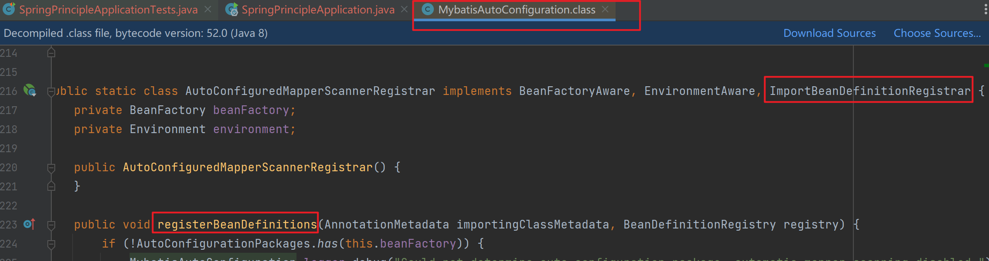Click the implements-method gutter icon on line 223

coord(30,224)
